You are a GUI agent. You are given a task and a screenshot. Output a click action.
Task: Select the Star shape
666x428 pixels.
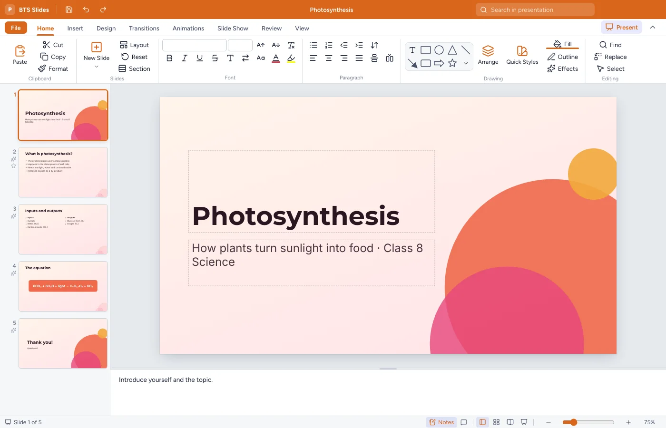pos(452,63)
